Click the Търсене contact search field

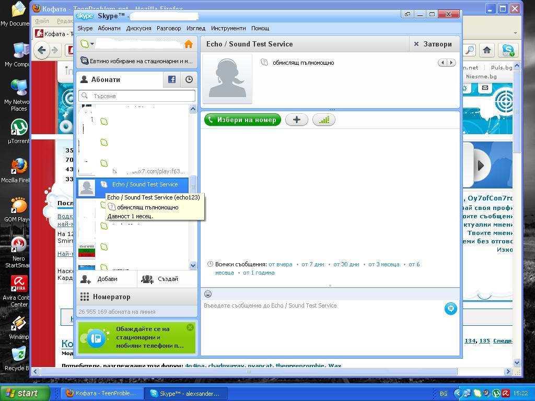(137, 96)
